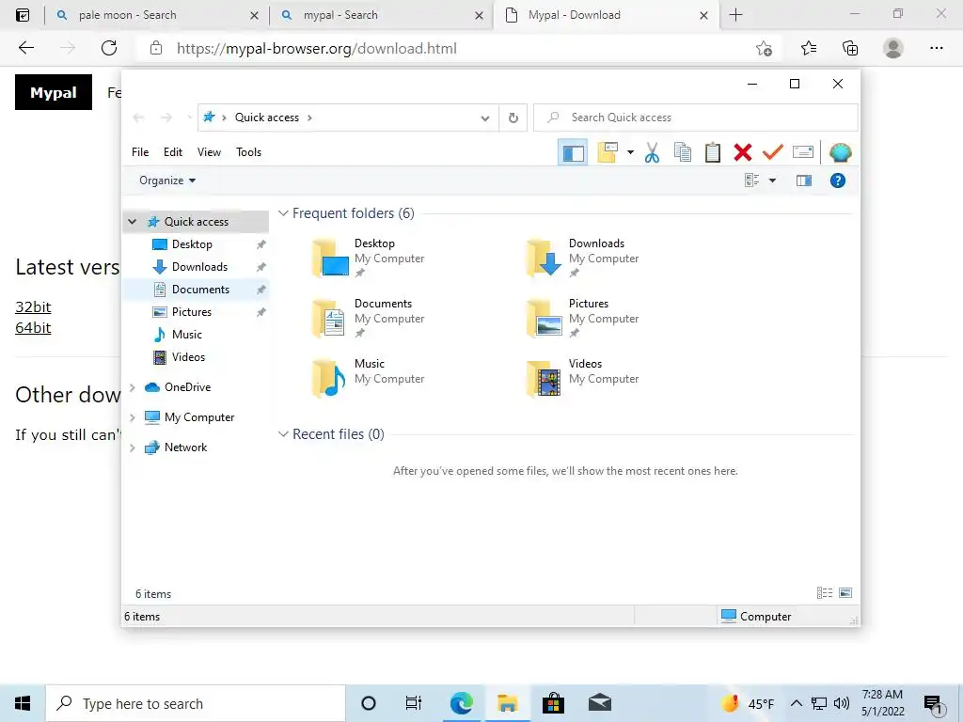Toggle the preview pane button
This screenshot has width=963, height=722.
(804, 180)
